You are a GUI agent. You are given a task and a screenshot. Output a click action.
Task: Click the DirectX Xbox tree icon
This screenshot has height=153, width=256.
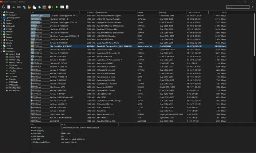click(4, 35)
